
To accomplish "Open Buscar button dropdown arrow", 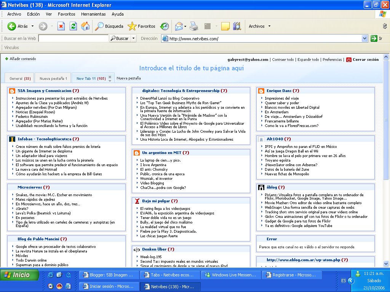I will (134, 38).
